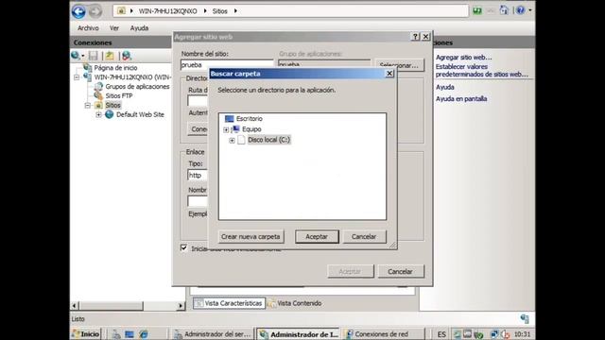This screenshot has width=605, height=340.
Task: Click the show desktop quick launch icon
Action: pyautogui.click(x=130, y=334)
